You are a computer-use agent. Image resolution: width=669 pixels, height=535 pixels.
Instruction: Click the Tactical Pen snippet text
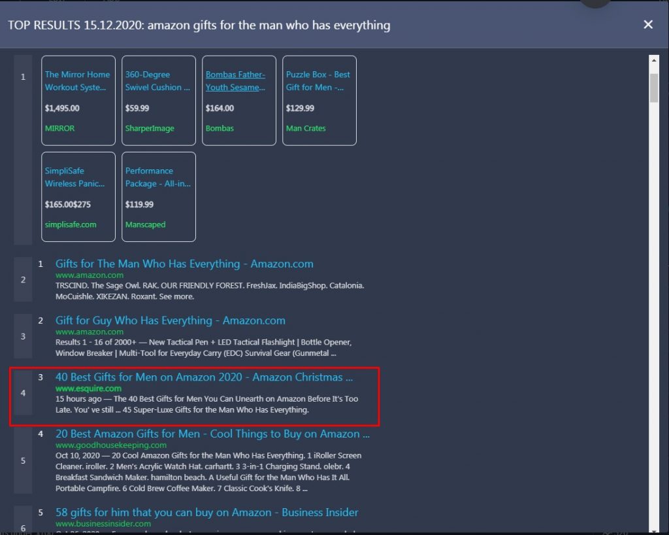pos(204,347)
